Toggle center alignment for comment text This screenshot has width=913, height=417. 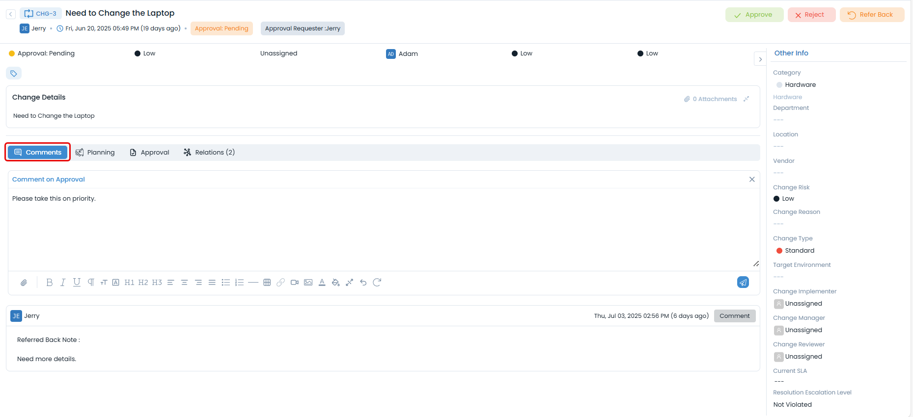[185, 283]
